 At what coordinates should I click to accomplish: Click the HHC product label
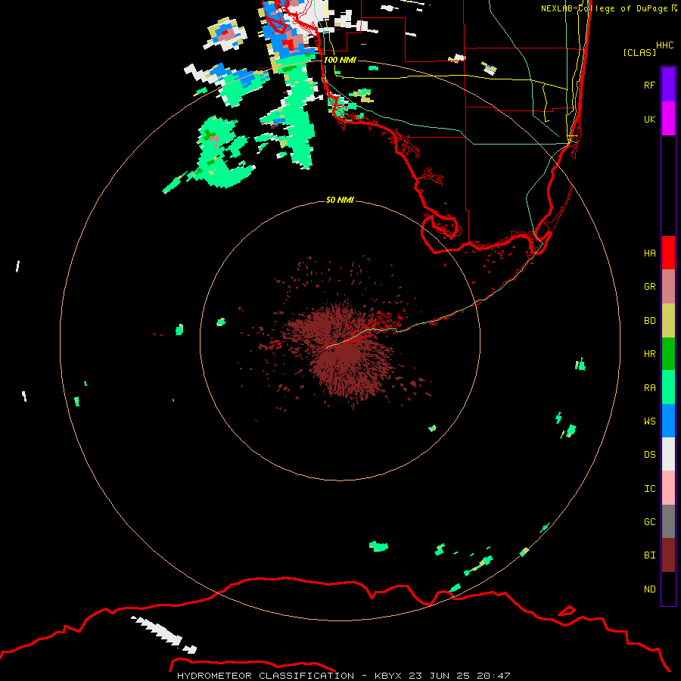(x=664, y=45)
